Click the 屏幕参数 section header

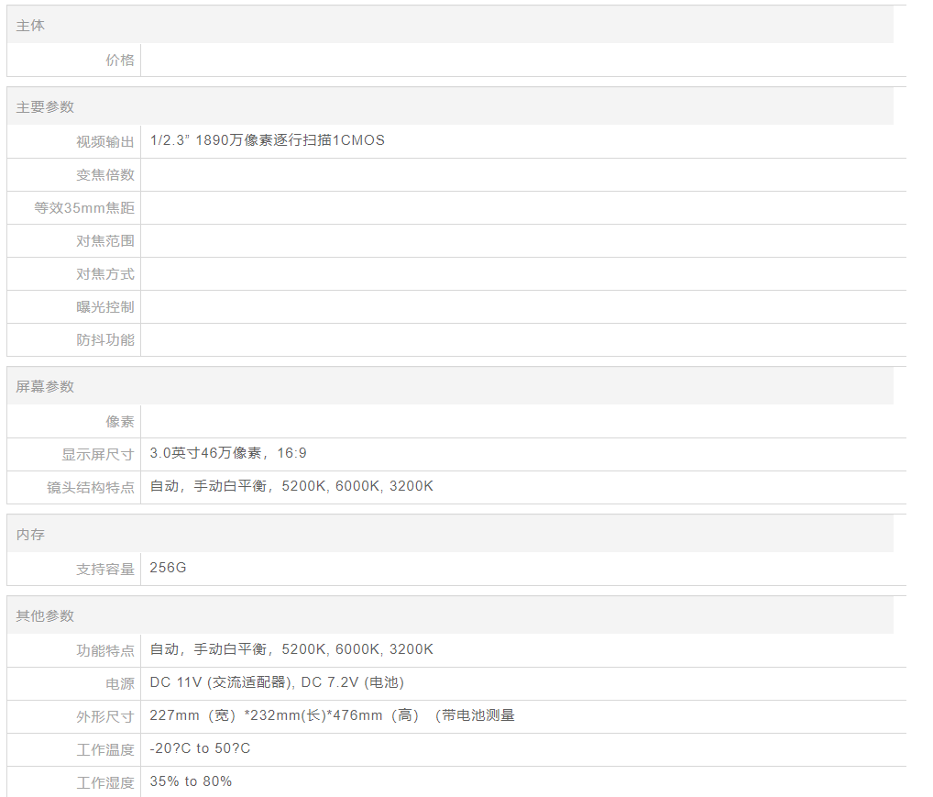click(x=45, y=387)
